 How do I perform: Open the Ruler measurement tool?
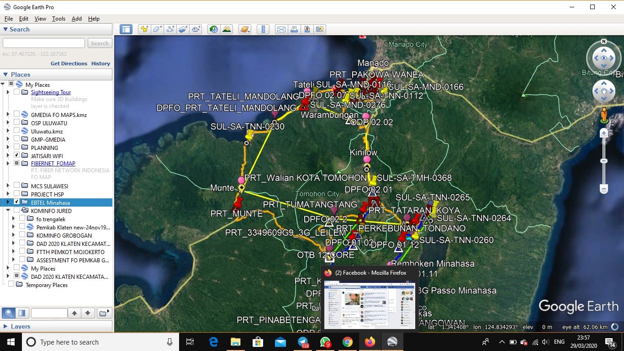263,29
